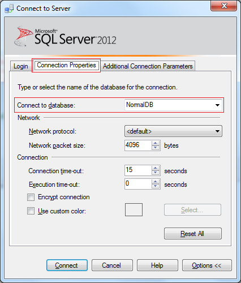Decrease the network packet size with down arrow
The image size is (241, 283).
156,148
